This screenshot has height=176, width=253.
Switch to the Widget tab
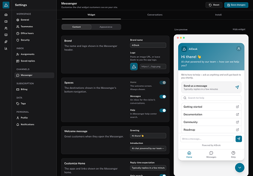click(91, 15)
